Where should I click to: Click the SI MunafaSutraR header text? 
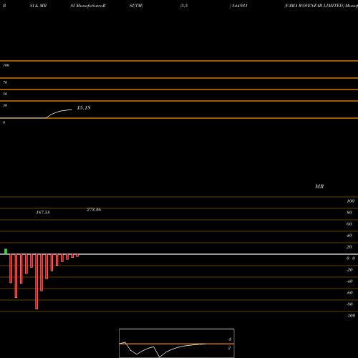coord(88,6)
